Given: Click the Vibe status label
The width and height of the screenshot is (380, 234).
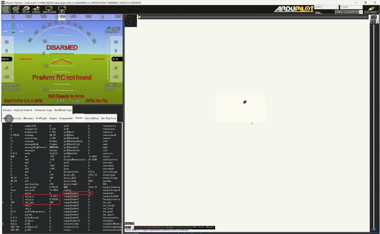Looking at the screenshot, I should pos(76,101).
